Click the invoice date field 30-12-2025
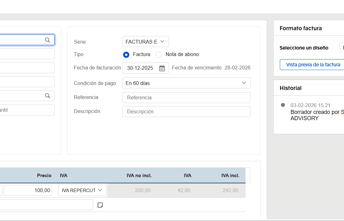Screen dimensions: 344x221 [x=140, y=68]
